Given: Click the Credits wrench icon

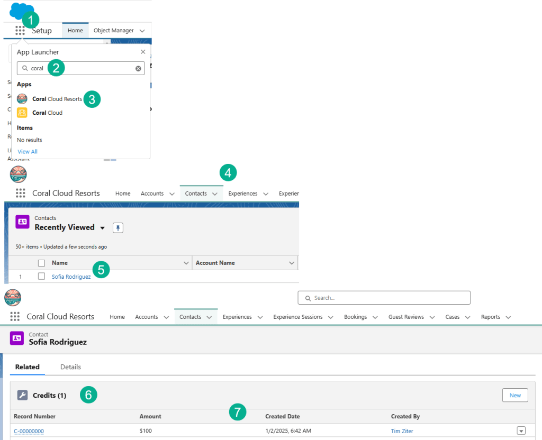Looking at the screenshot, I should pos(22,395).
